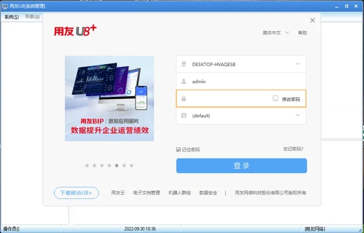Select the fourth carousel dot
The image size is (364, 233).
click(109, 166)
